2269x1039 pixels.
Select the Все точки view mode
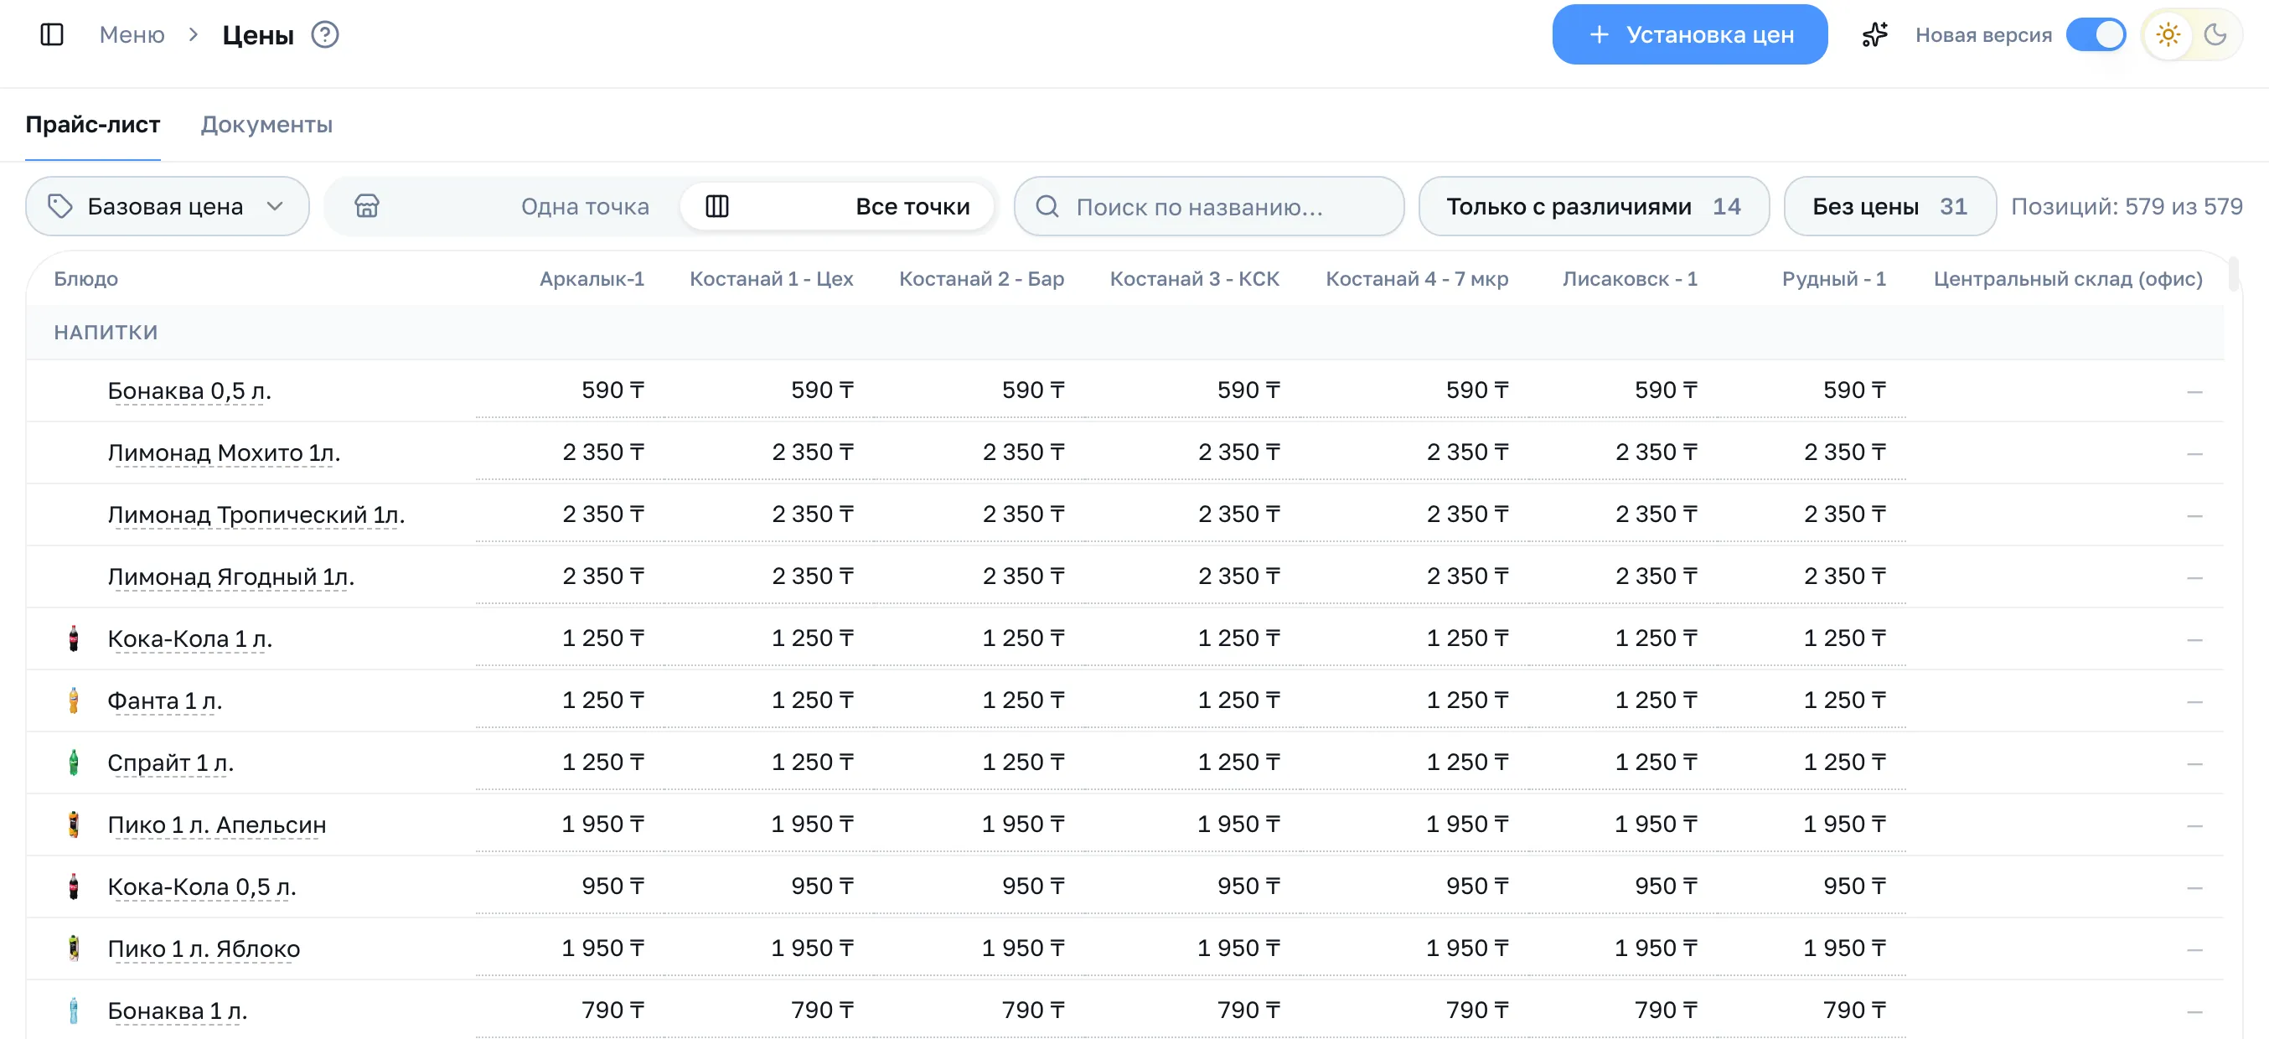(838, 206)
